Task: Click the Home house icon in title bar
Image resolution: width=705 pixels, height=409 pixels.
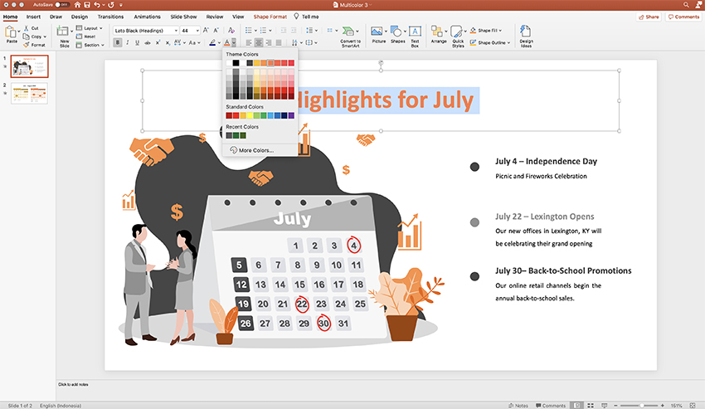Action: [x=77, y=4]
